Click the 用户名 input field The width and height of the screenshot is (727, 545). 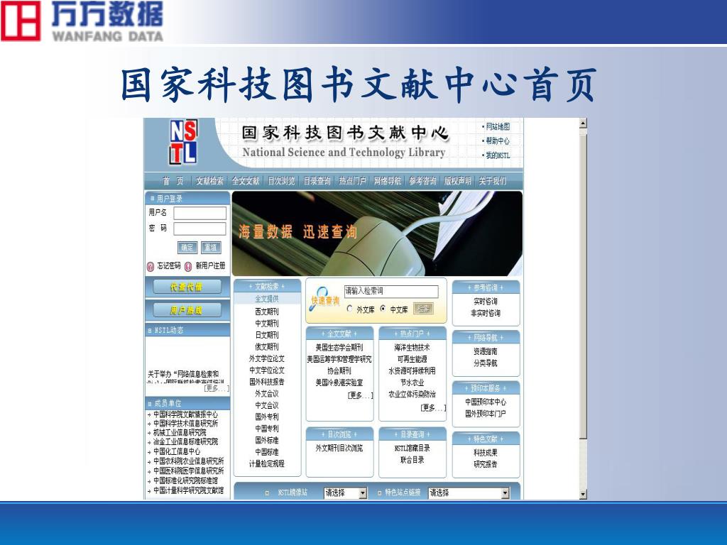[199, 213]
